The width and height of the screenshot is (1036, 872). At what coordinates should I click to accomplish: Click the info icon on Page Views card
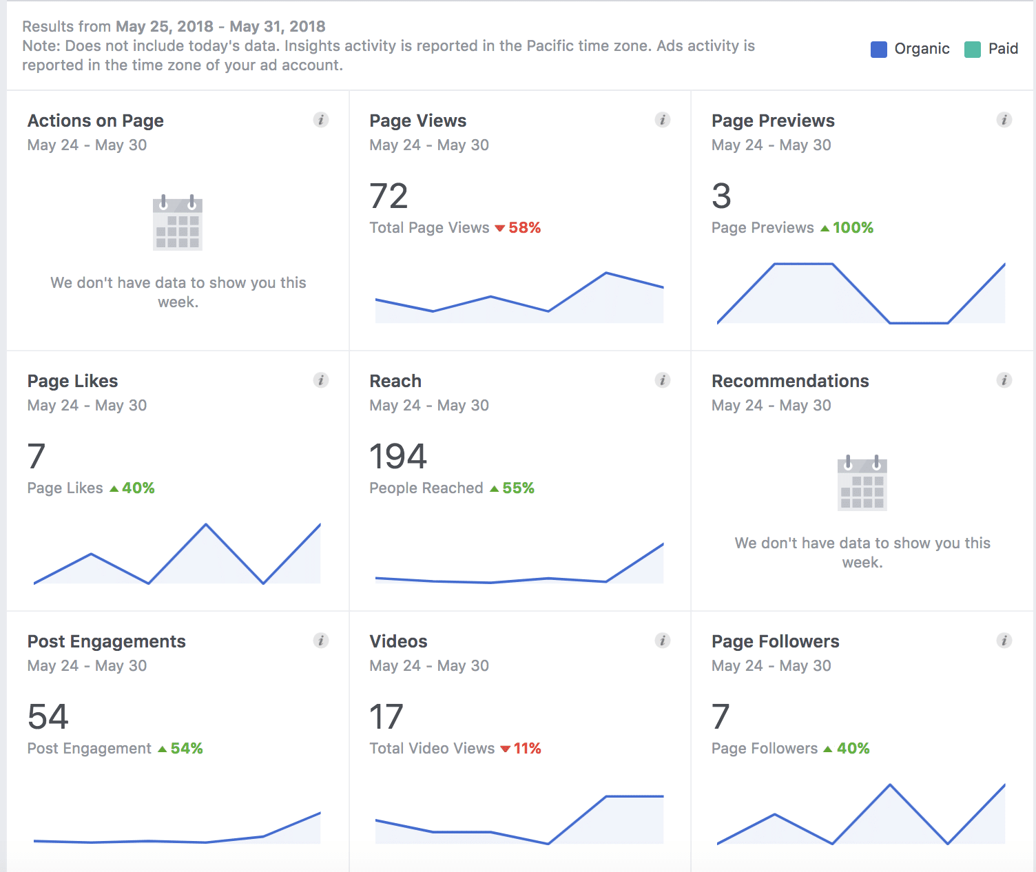[663, 119]
